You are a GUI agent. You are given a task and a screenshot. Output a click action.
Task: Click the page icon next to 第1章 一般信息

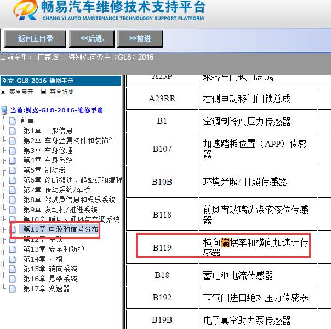(x=13, y=131)
